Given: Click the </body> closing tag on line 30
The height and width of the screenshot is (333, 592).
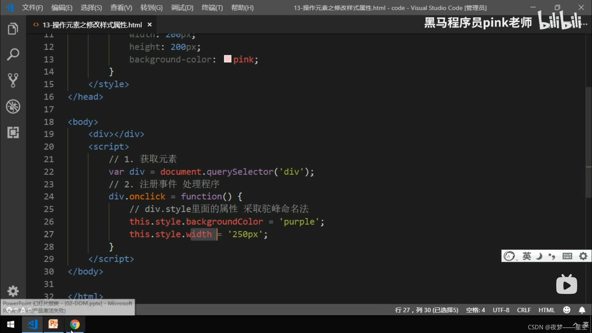Looking at the screenshot, I should pos(85,272).
